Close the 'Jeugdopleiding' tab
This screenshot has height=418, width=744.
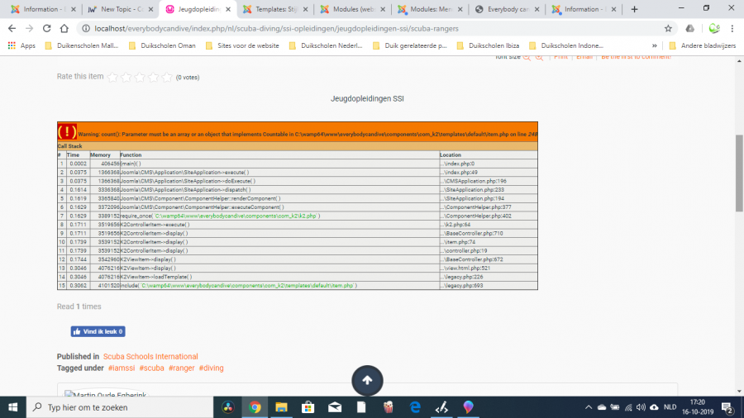tap(228, 9)
